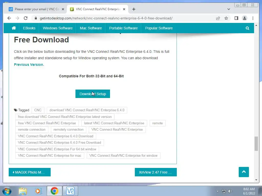Open 'download VNC Connect RealVNC Enterprise 6.4.0' tag
The width and height of the screenshot is (262, 196).
click(87, 110)
